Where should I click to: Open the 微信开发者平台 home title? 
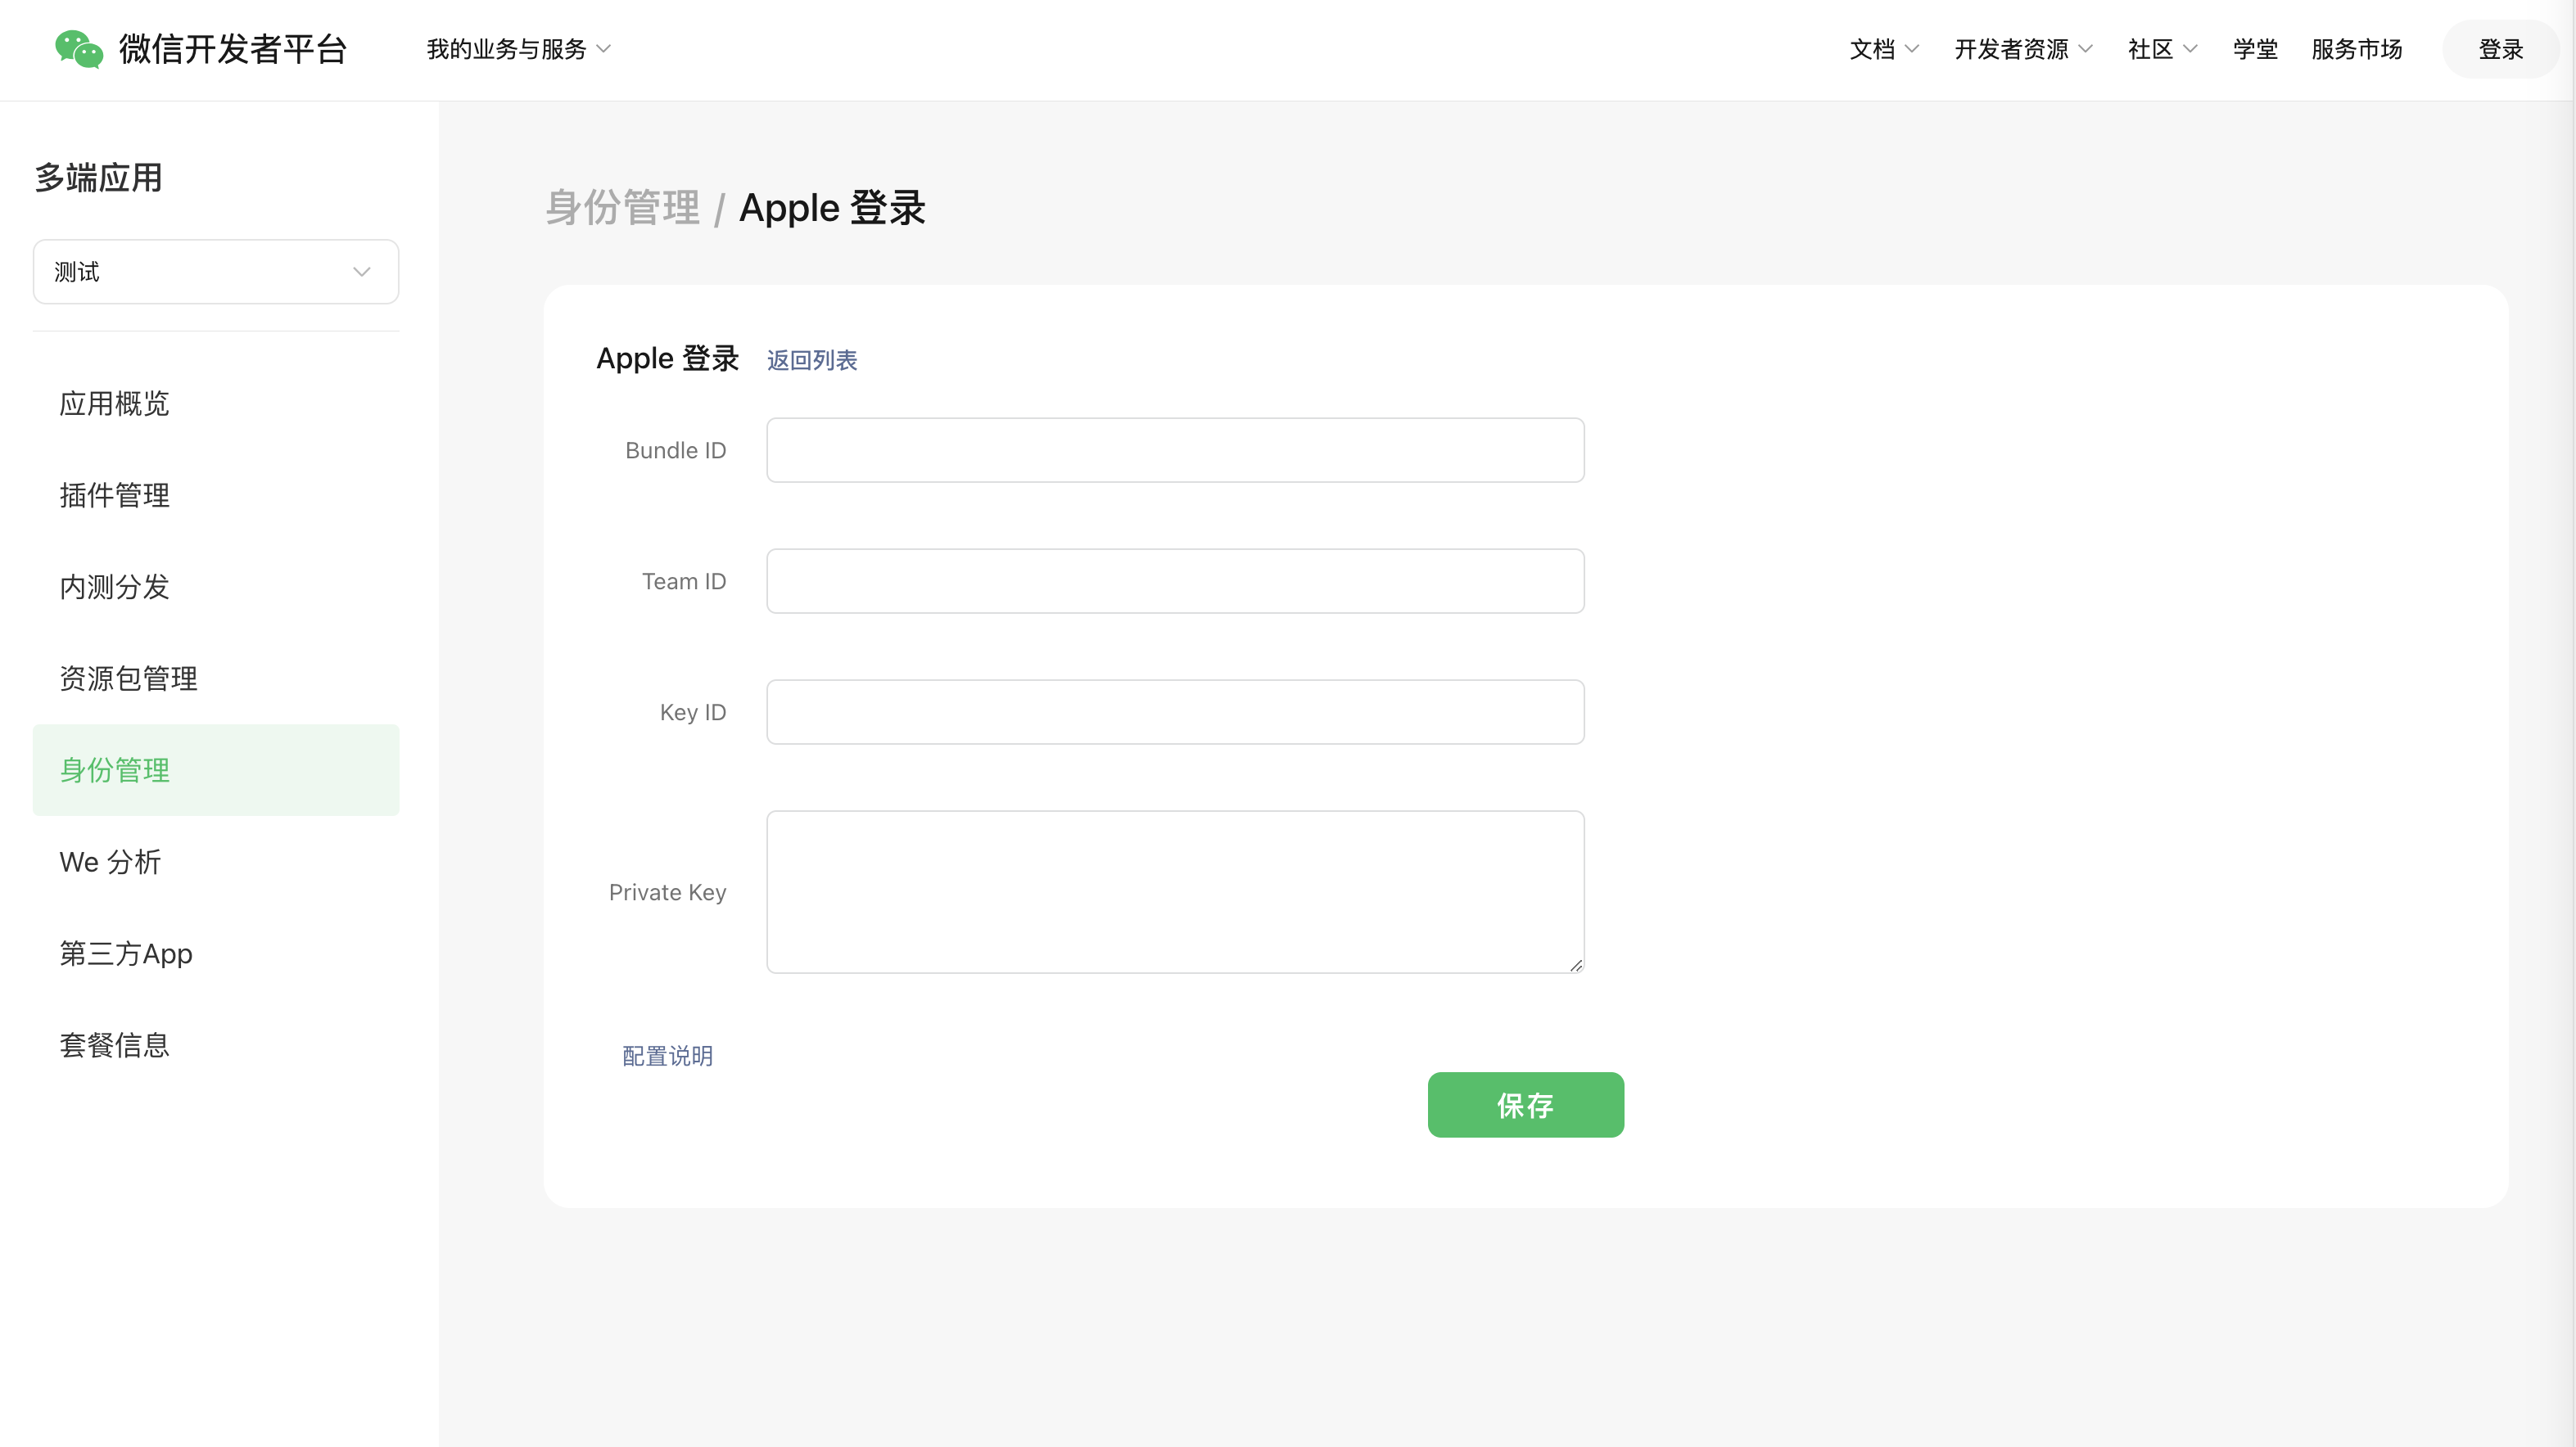click(x=232, y=49)
